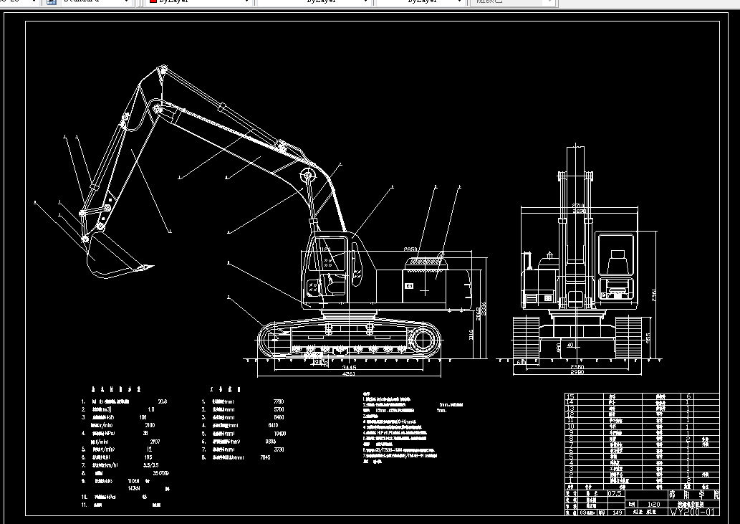Click the date value 07.5 in title block

click(x=615, y=494)
